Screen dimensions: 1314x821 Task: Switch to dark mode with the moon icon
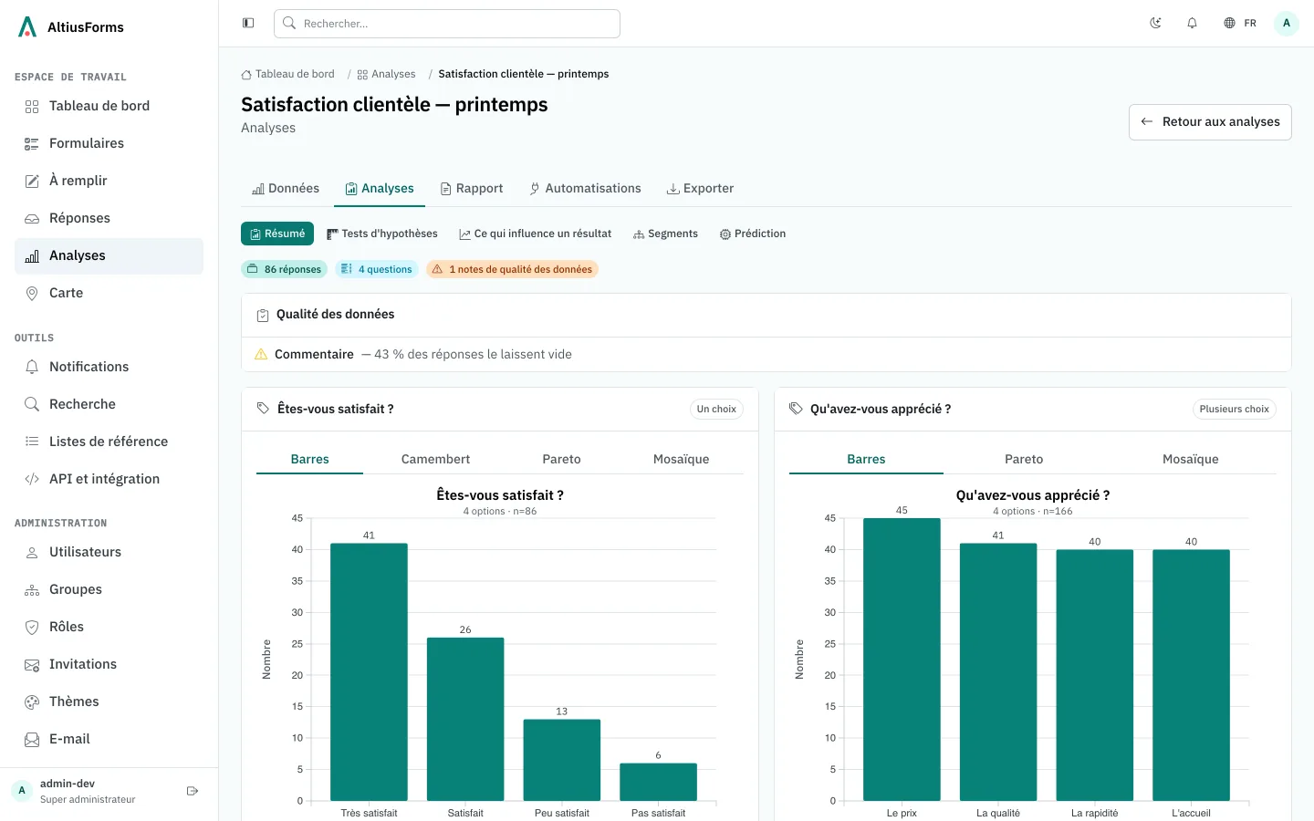(1155, 23)
